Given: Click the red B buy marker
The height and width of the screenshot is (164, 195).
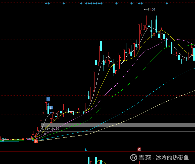Looking at the screenshot, I should click(36, 141).
